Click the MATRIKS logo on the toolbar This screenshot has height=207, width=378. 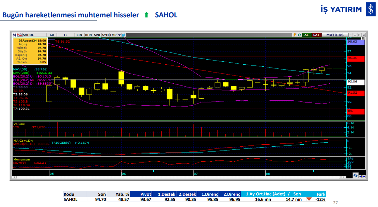click(335, 35)
